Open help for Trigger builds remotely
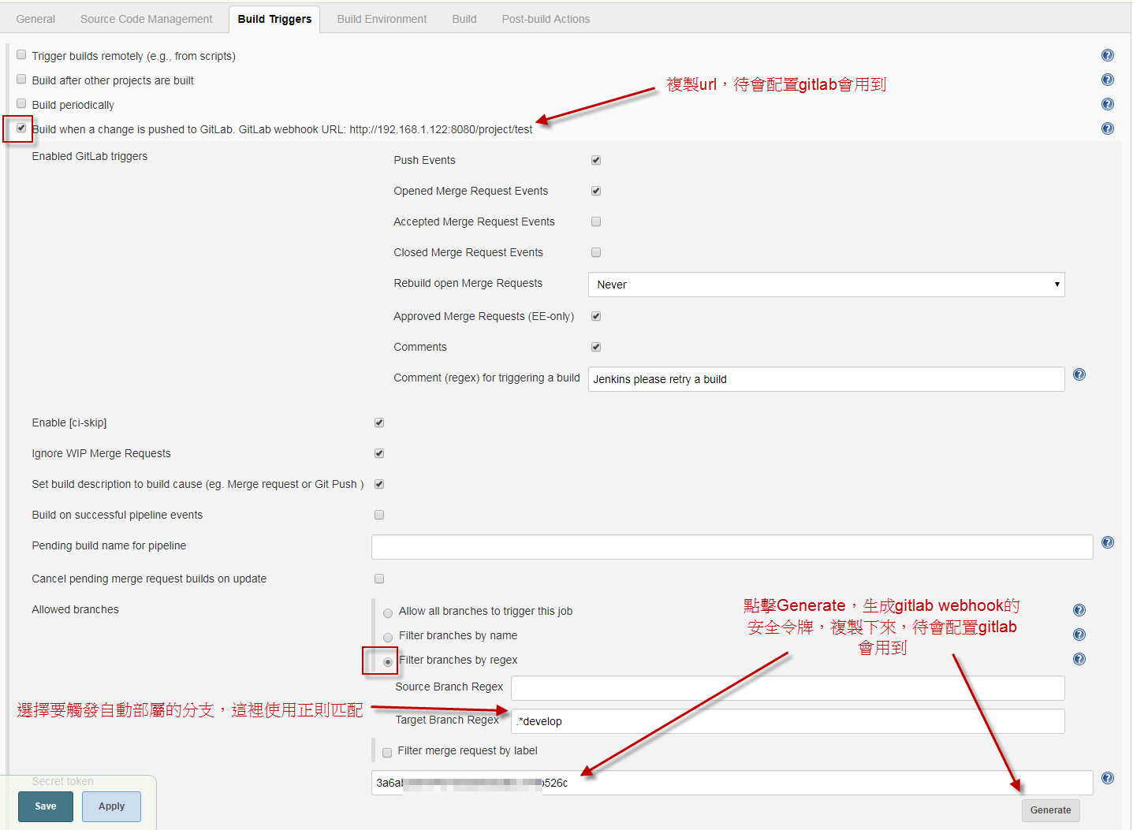 1108,55
